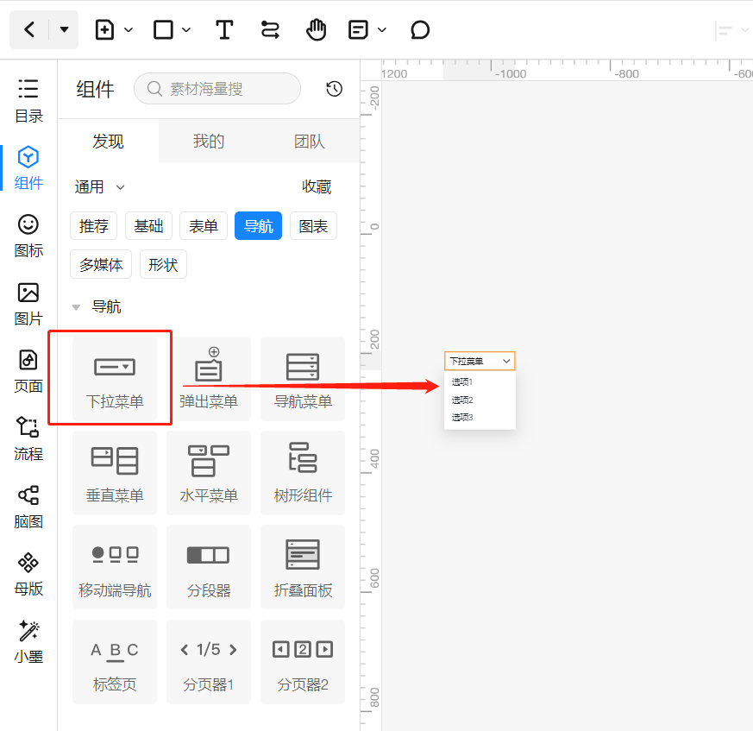Pick the 水平菜单 component
This screenshot has width=753, height=731.
pos(209,473)
